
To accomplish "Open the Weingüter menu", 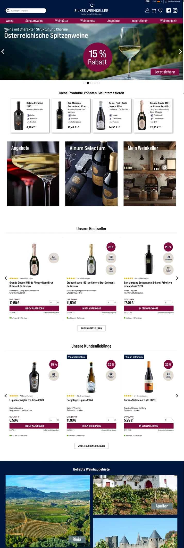I will pos(62,21).
